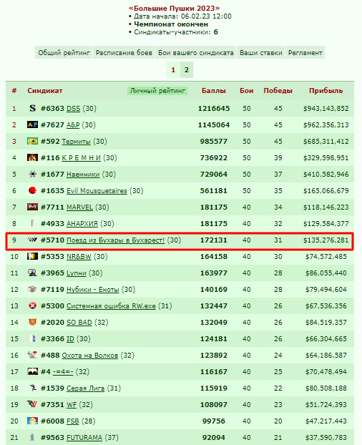Open the -=4=- syndicate link
362x445 pixels.
(63, 372)
